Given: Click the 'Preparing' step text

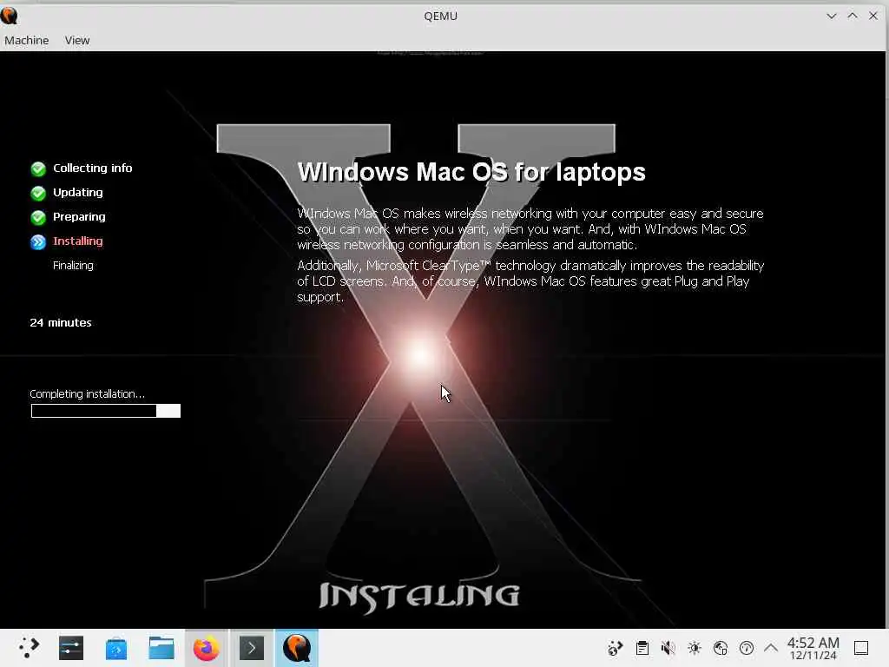Looking at the screenshot, I should (x=79, y=216).
